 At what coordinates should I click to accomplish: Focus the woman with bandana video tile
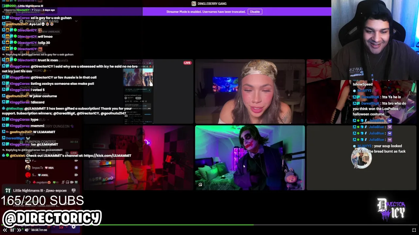[x=250, y=92]
